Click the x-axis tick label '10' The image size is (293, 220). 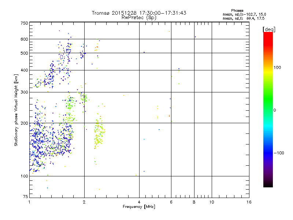[x=212, y=202]
